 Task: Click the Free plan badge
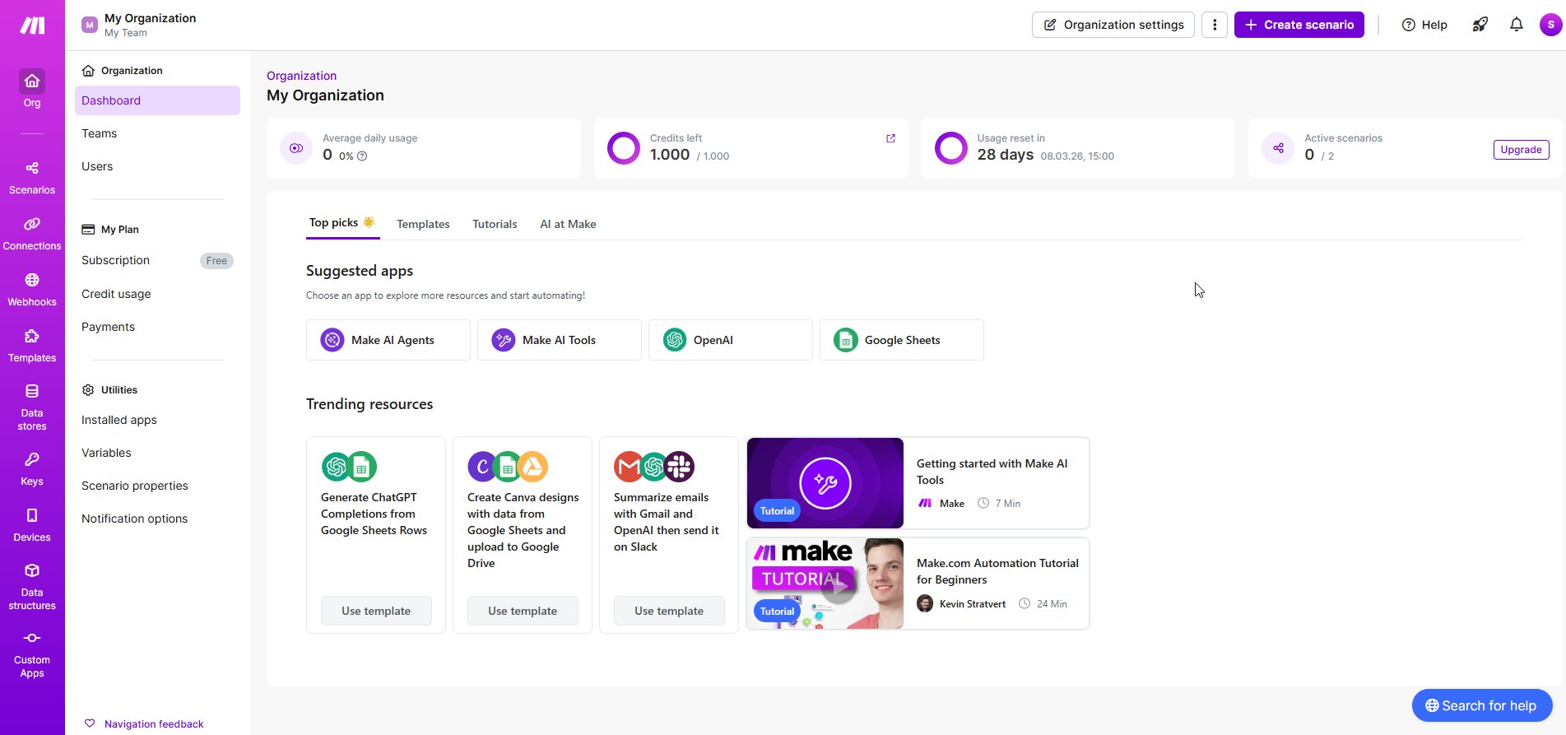tap(216, 261)
